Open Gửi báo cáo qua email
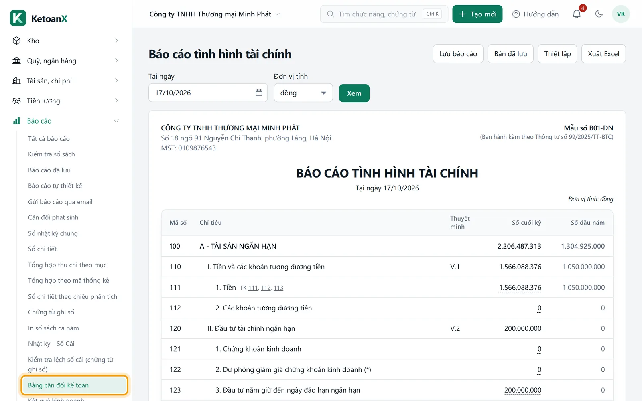642x401 pixels. point(60,202)
